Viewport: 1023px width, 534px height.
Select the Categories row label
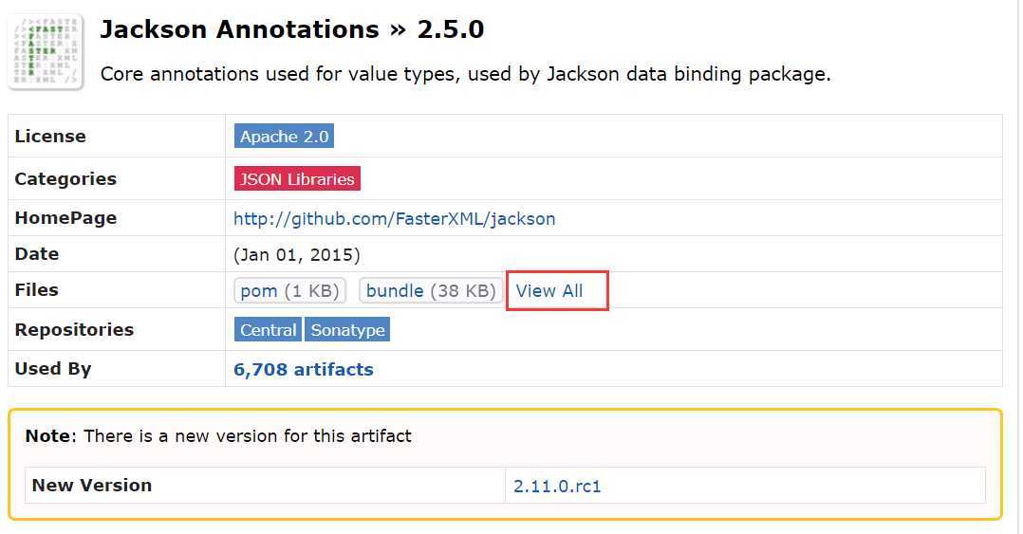pyautogui.click(x=65, y=178)
